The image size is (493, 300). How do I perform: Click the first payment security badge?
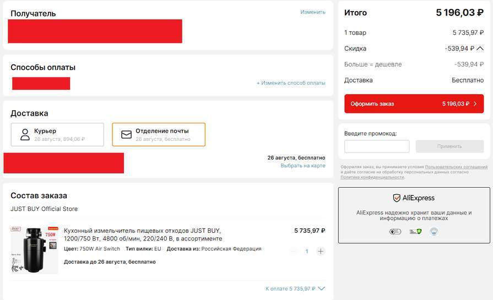tap(395, 232)
